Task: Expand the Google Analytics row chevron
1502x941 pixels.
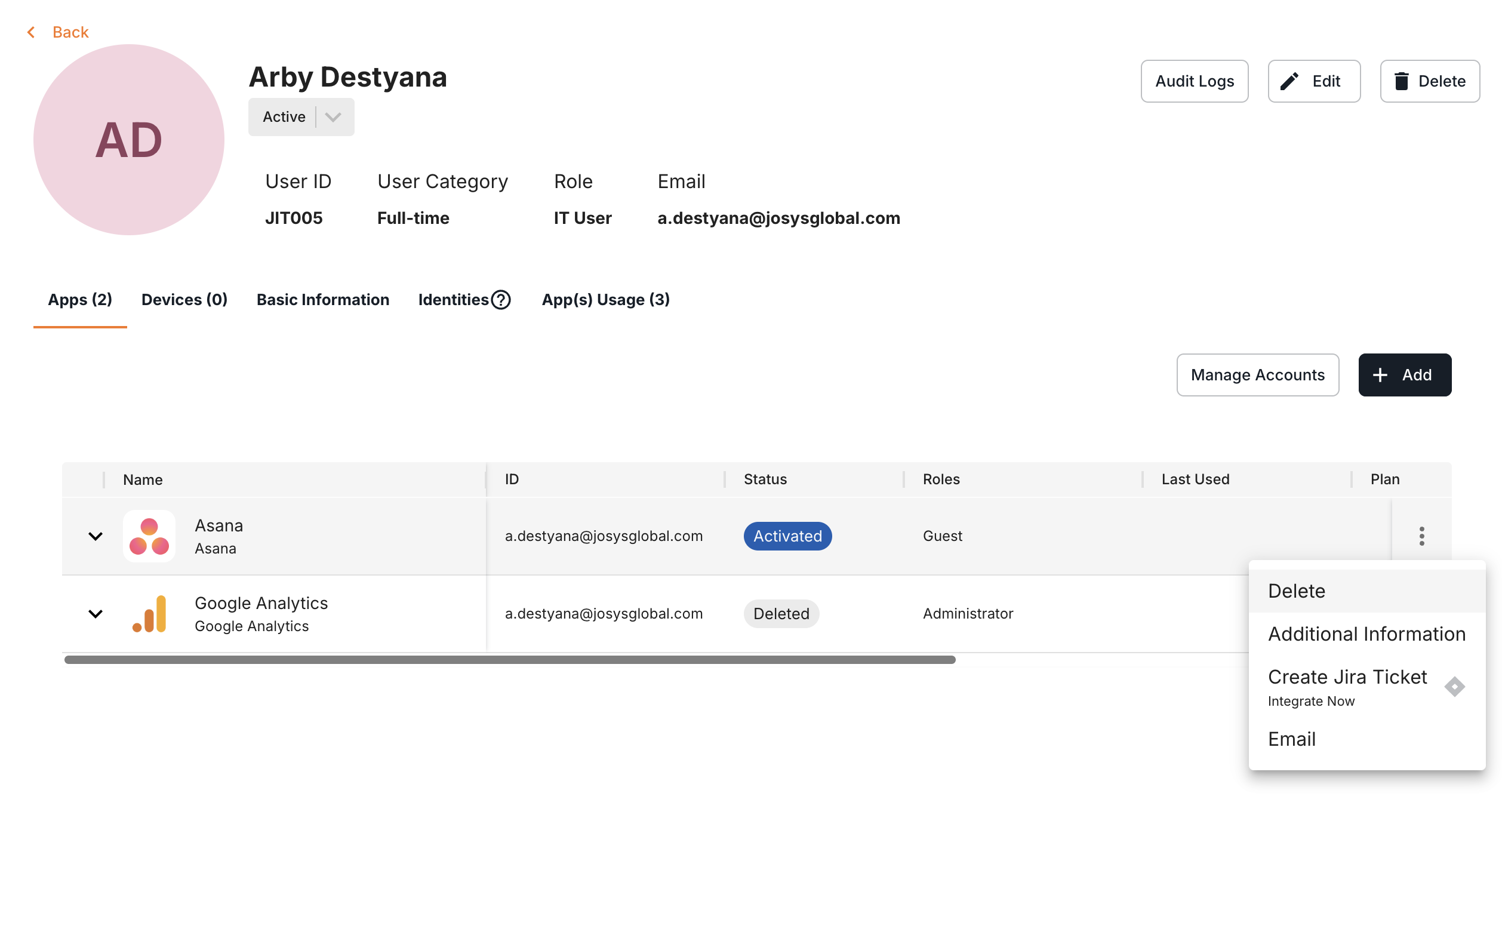Action: 95,614
